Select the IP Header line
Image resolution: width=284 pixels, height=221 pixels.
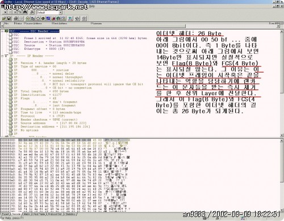click(x=31, y=56)
